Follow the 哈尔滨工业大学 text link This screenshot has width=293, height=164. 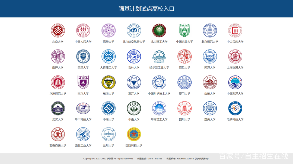(x=159, y=68)
